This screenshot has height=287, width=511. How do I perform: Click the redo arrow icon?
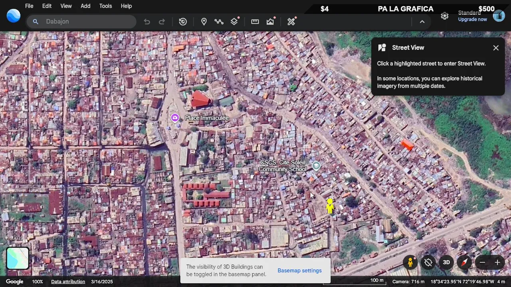tap(162, 22)
